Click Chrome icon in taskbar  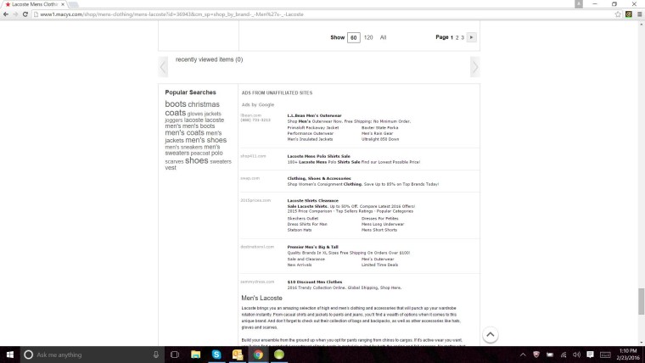pyautogui.click(x=258, y=355)
